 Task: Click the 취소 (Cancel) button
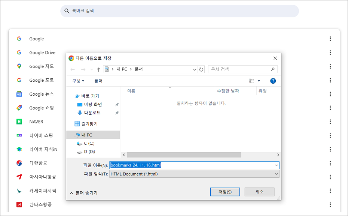(260, 192)
